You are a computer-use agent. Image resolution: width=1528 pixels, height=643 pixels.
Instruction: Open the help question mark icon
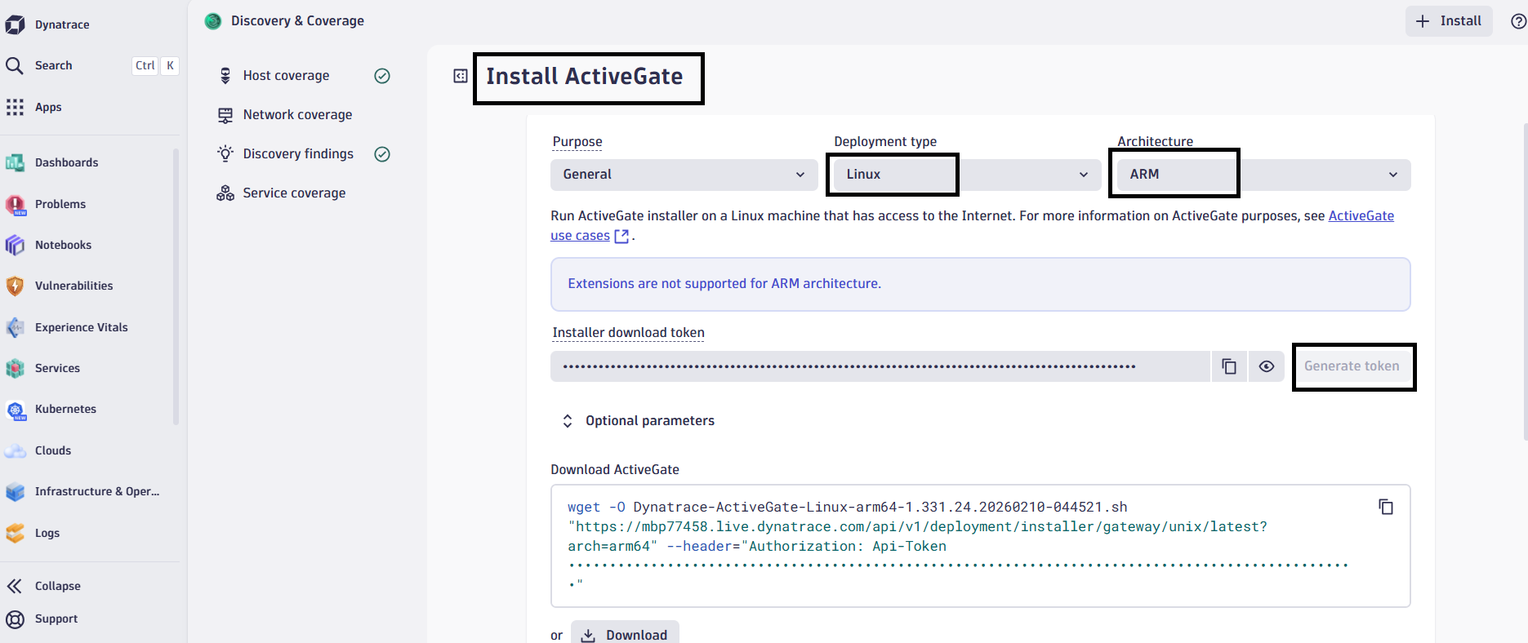(x=1518, y=21)
